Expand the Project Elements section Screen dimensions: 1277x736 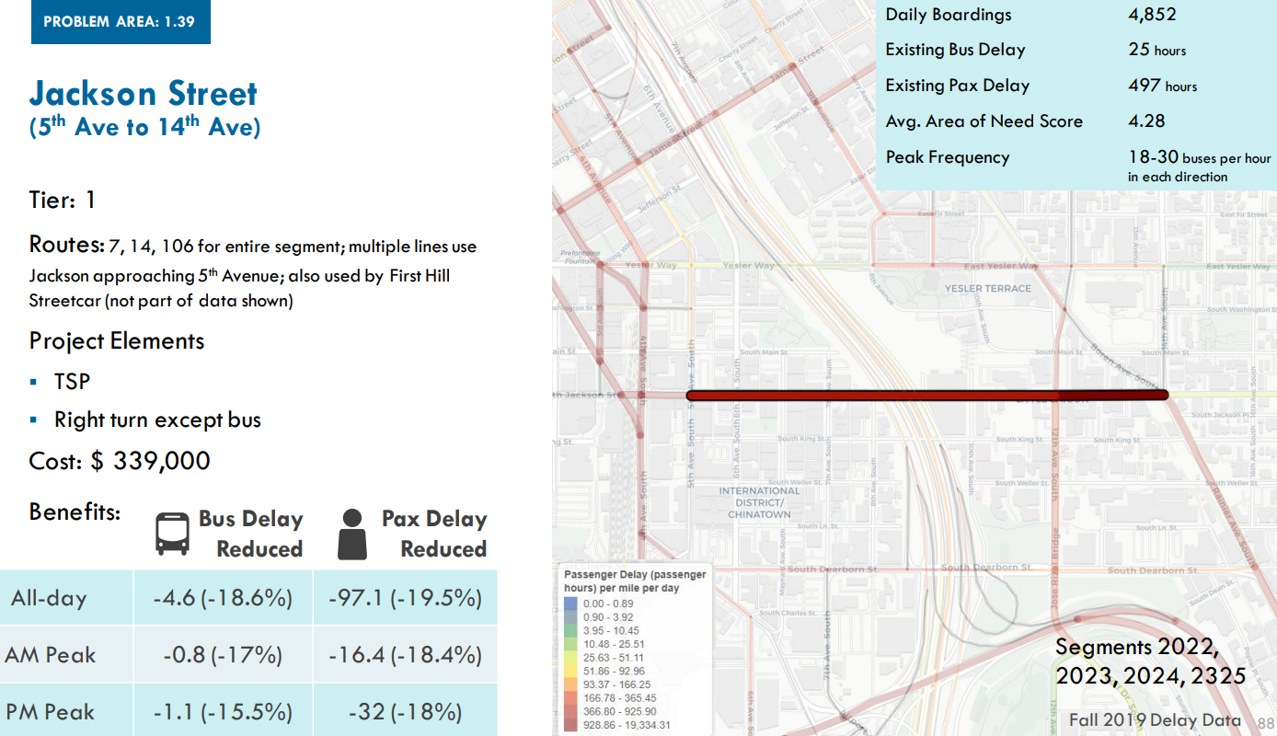point(116,341)
